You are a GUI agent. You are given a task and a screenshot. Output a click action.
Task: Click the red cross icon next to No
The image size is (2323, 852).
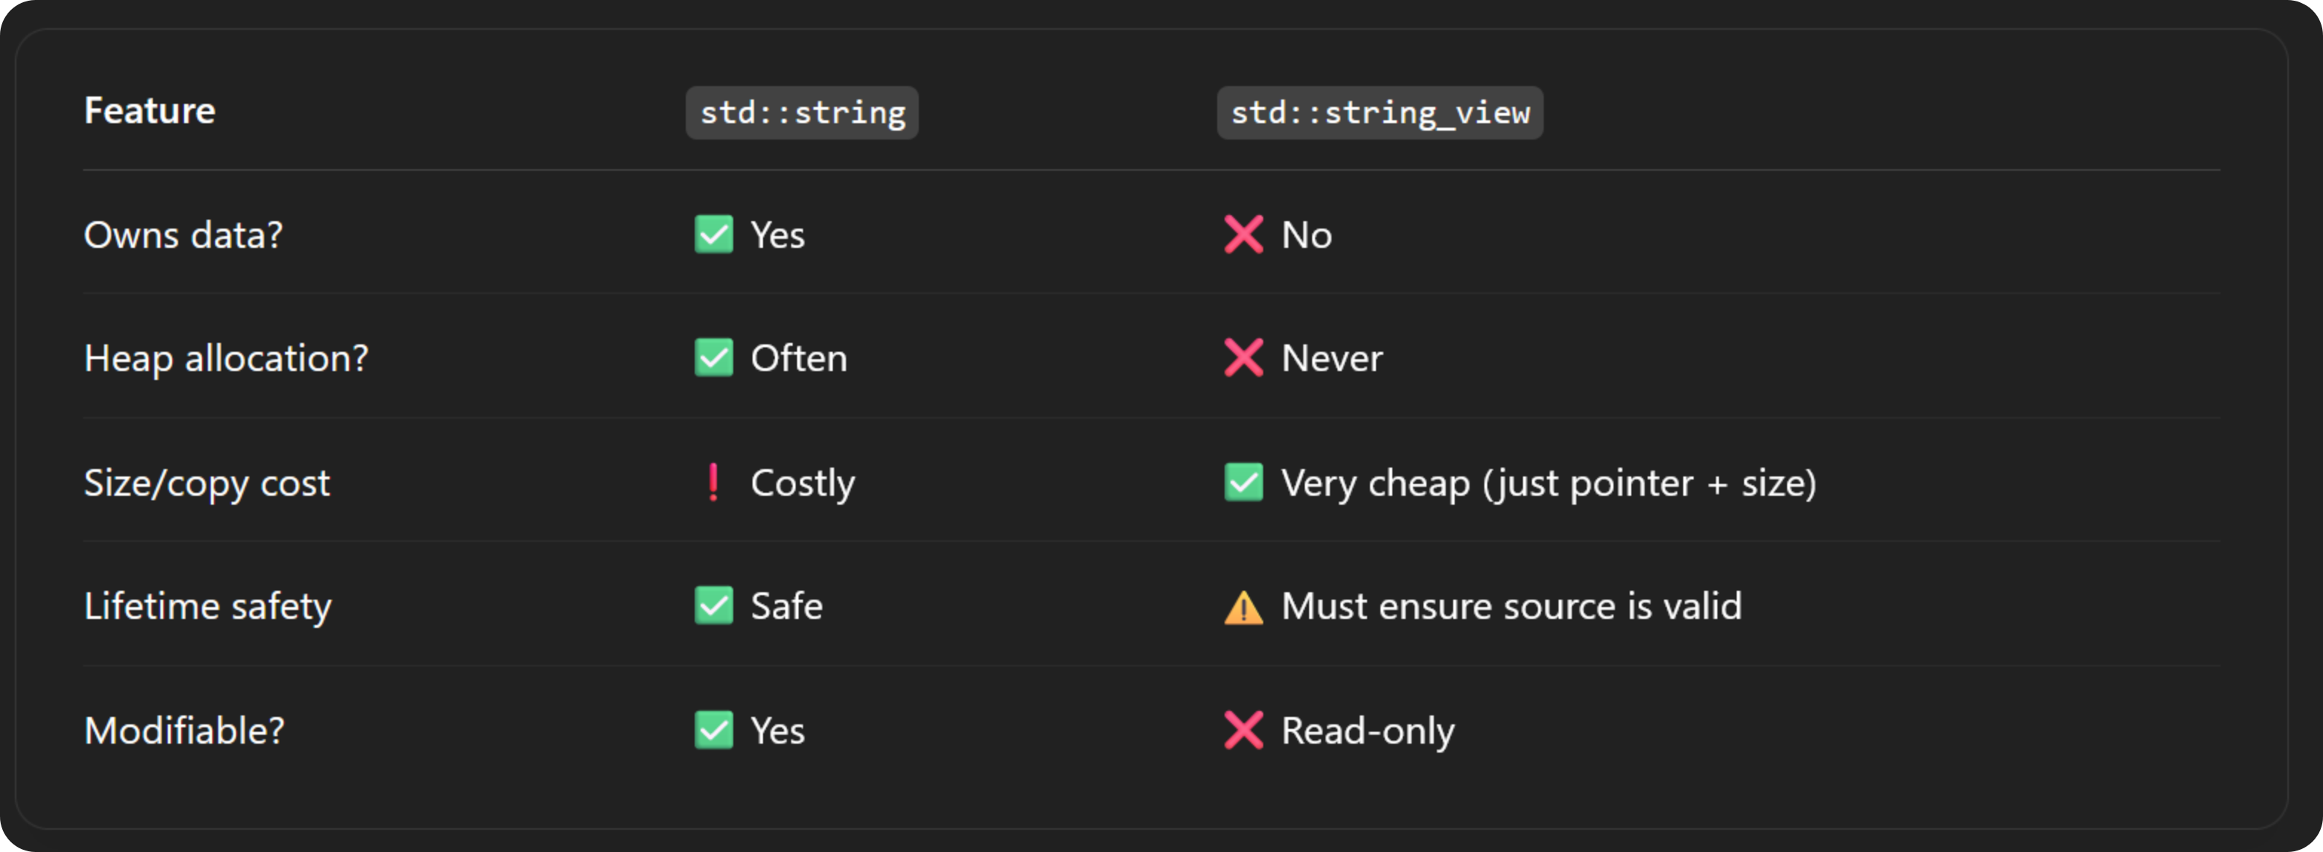1244,235
